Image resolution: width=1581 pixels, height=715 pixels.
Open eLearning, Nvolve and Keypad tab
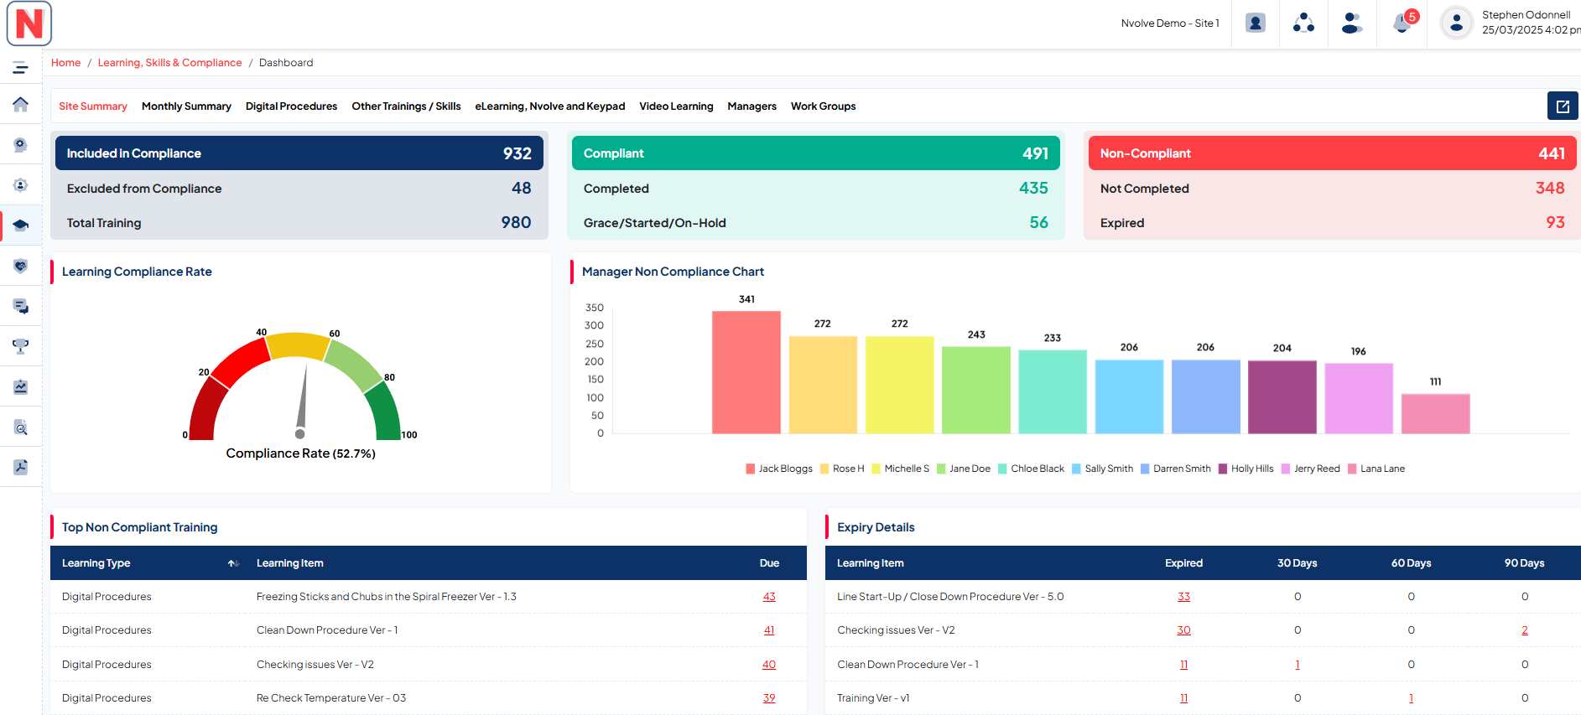coord(549,106)
